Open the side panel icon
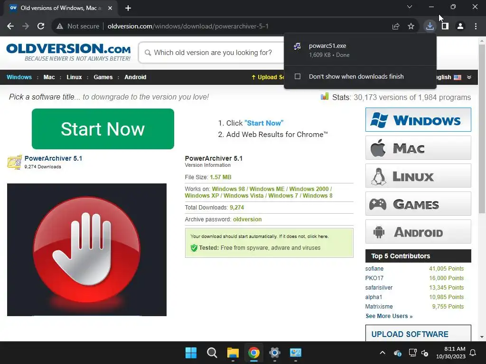Screen dimensions: 486x364 click(445, 27)
